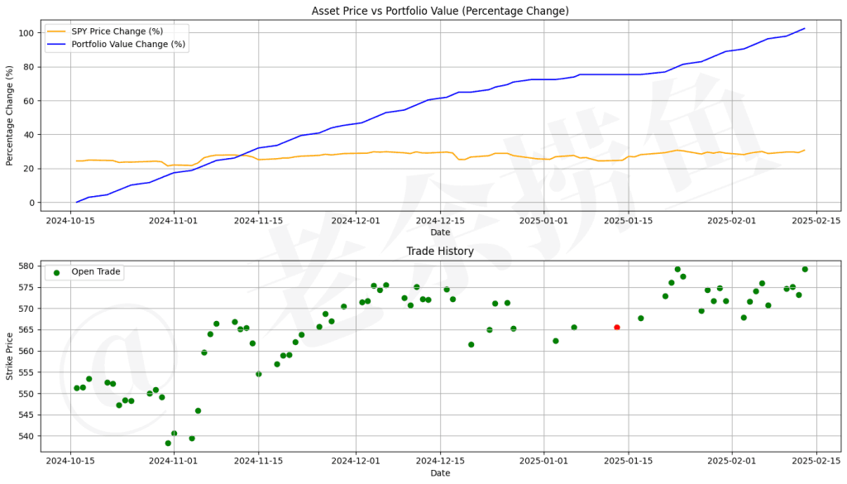Click the Strike Price y-axis label
The image size is (847, 484).
click(x=9, y=357)
